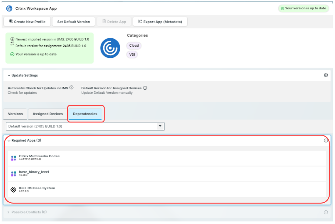Image resolution: width=335 pixels, height=224 pixels.
Task: Click info icon beside Default Version for Assigned Devices
Action: 145,88
